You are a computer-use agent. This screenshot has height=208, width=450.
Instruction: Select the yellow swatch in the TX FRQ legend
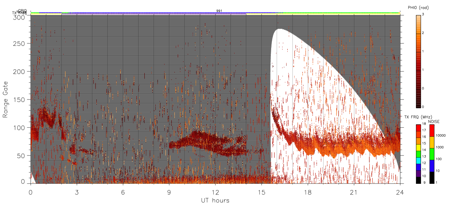point(418,147)
